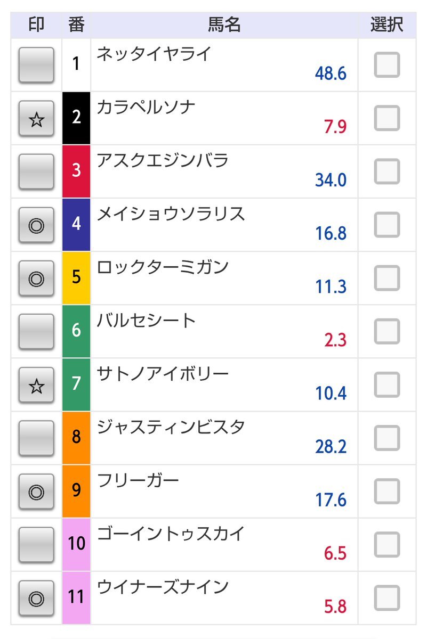The image size is (427, 639).
Task: Click the double-circle mark for ウイナーズナイン
Action: [x=36, y=598]
